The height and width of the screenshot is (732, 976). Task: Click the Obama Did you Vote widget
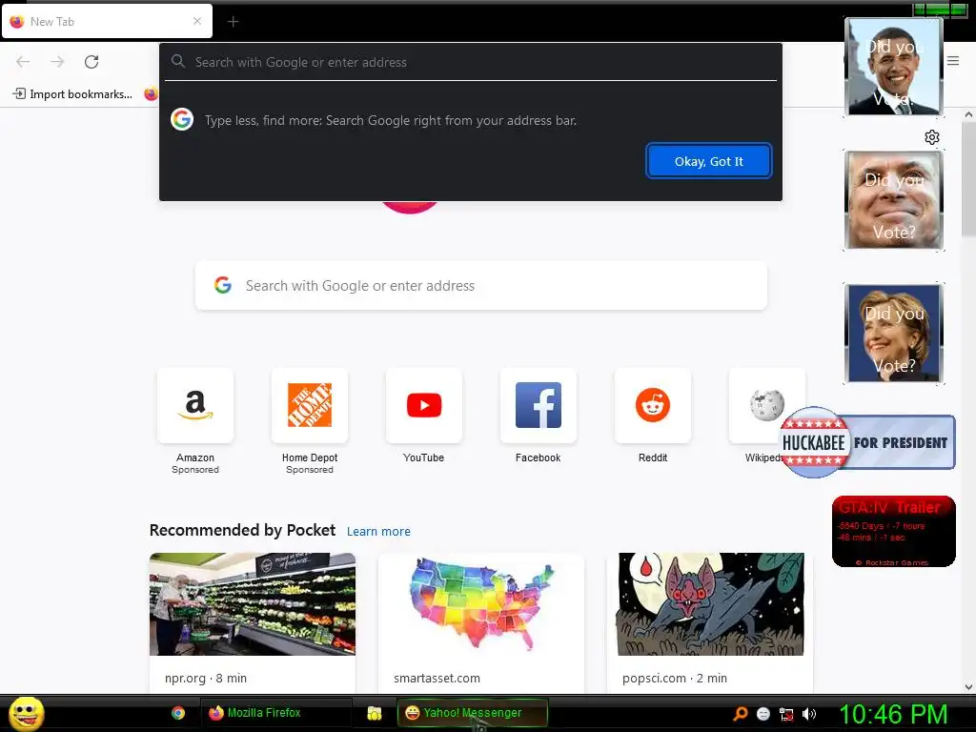coord(894,67)
